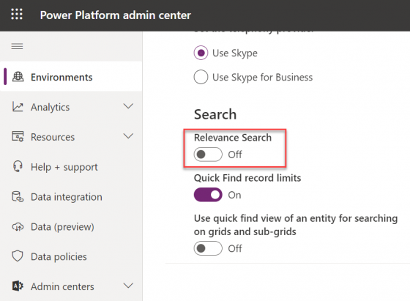Click the Resources gear-window icon

pyautogui.click(x=18, y=136)
